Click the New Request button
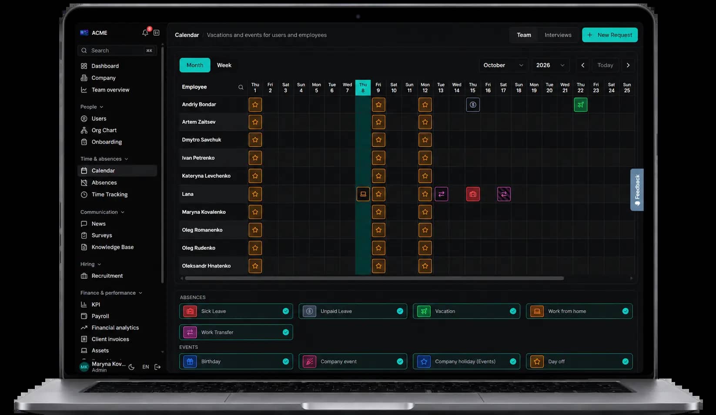This screenshot has height=415, width=716. tap(609, 35)
